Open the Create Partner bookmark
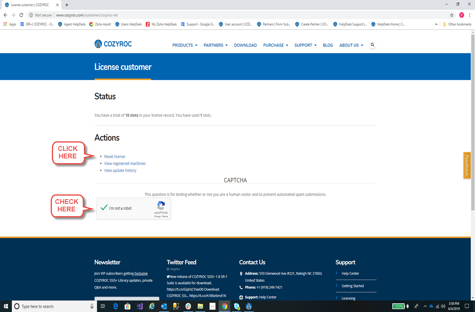This screenshot has width=475, height=312. pos(312,24)
